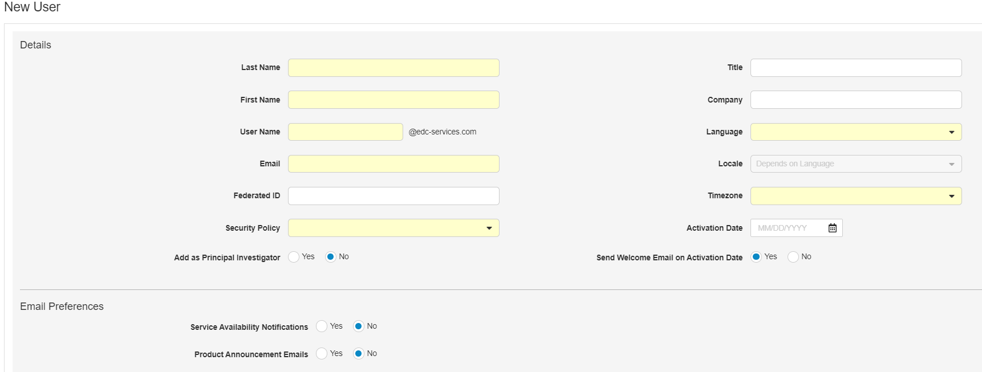Enable Product Announcement Emails with Yes
982x372 pixels.
322,354
